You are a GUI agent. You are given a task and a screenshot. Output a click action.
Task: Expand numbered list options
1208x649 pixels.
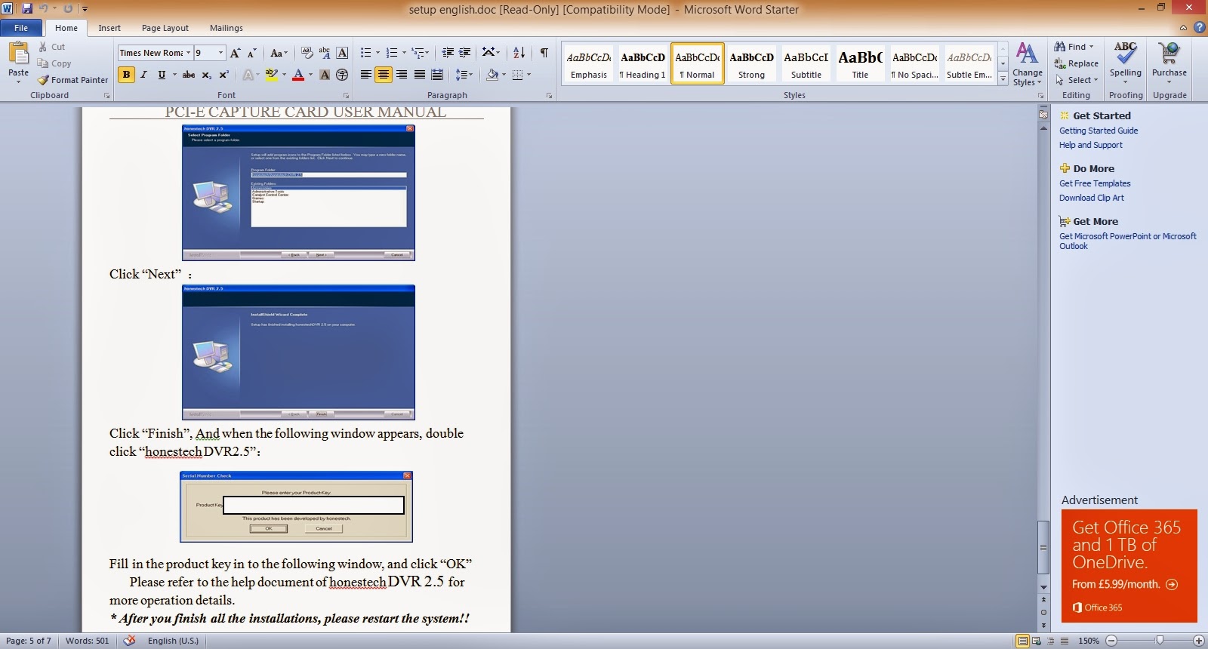tap(404, 53)
